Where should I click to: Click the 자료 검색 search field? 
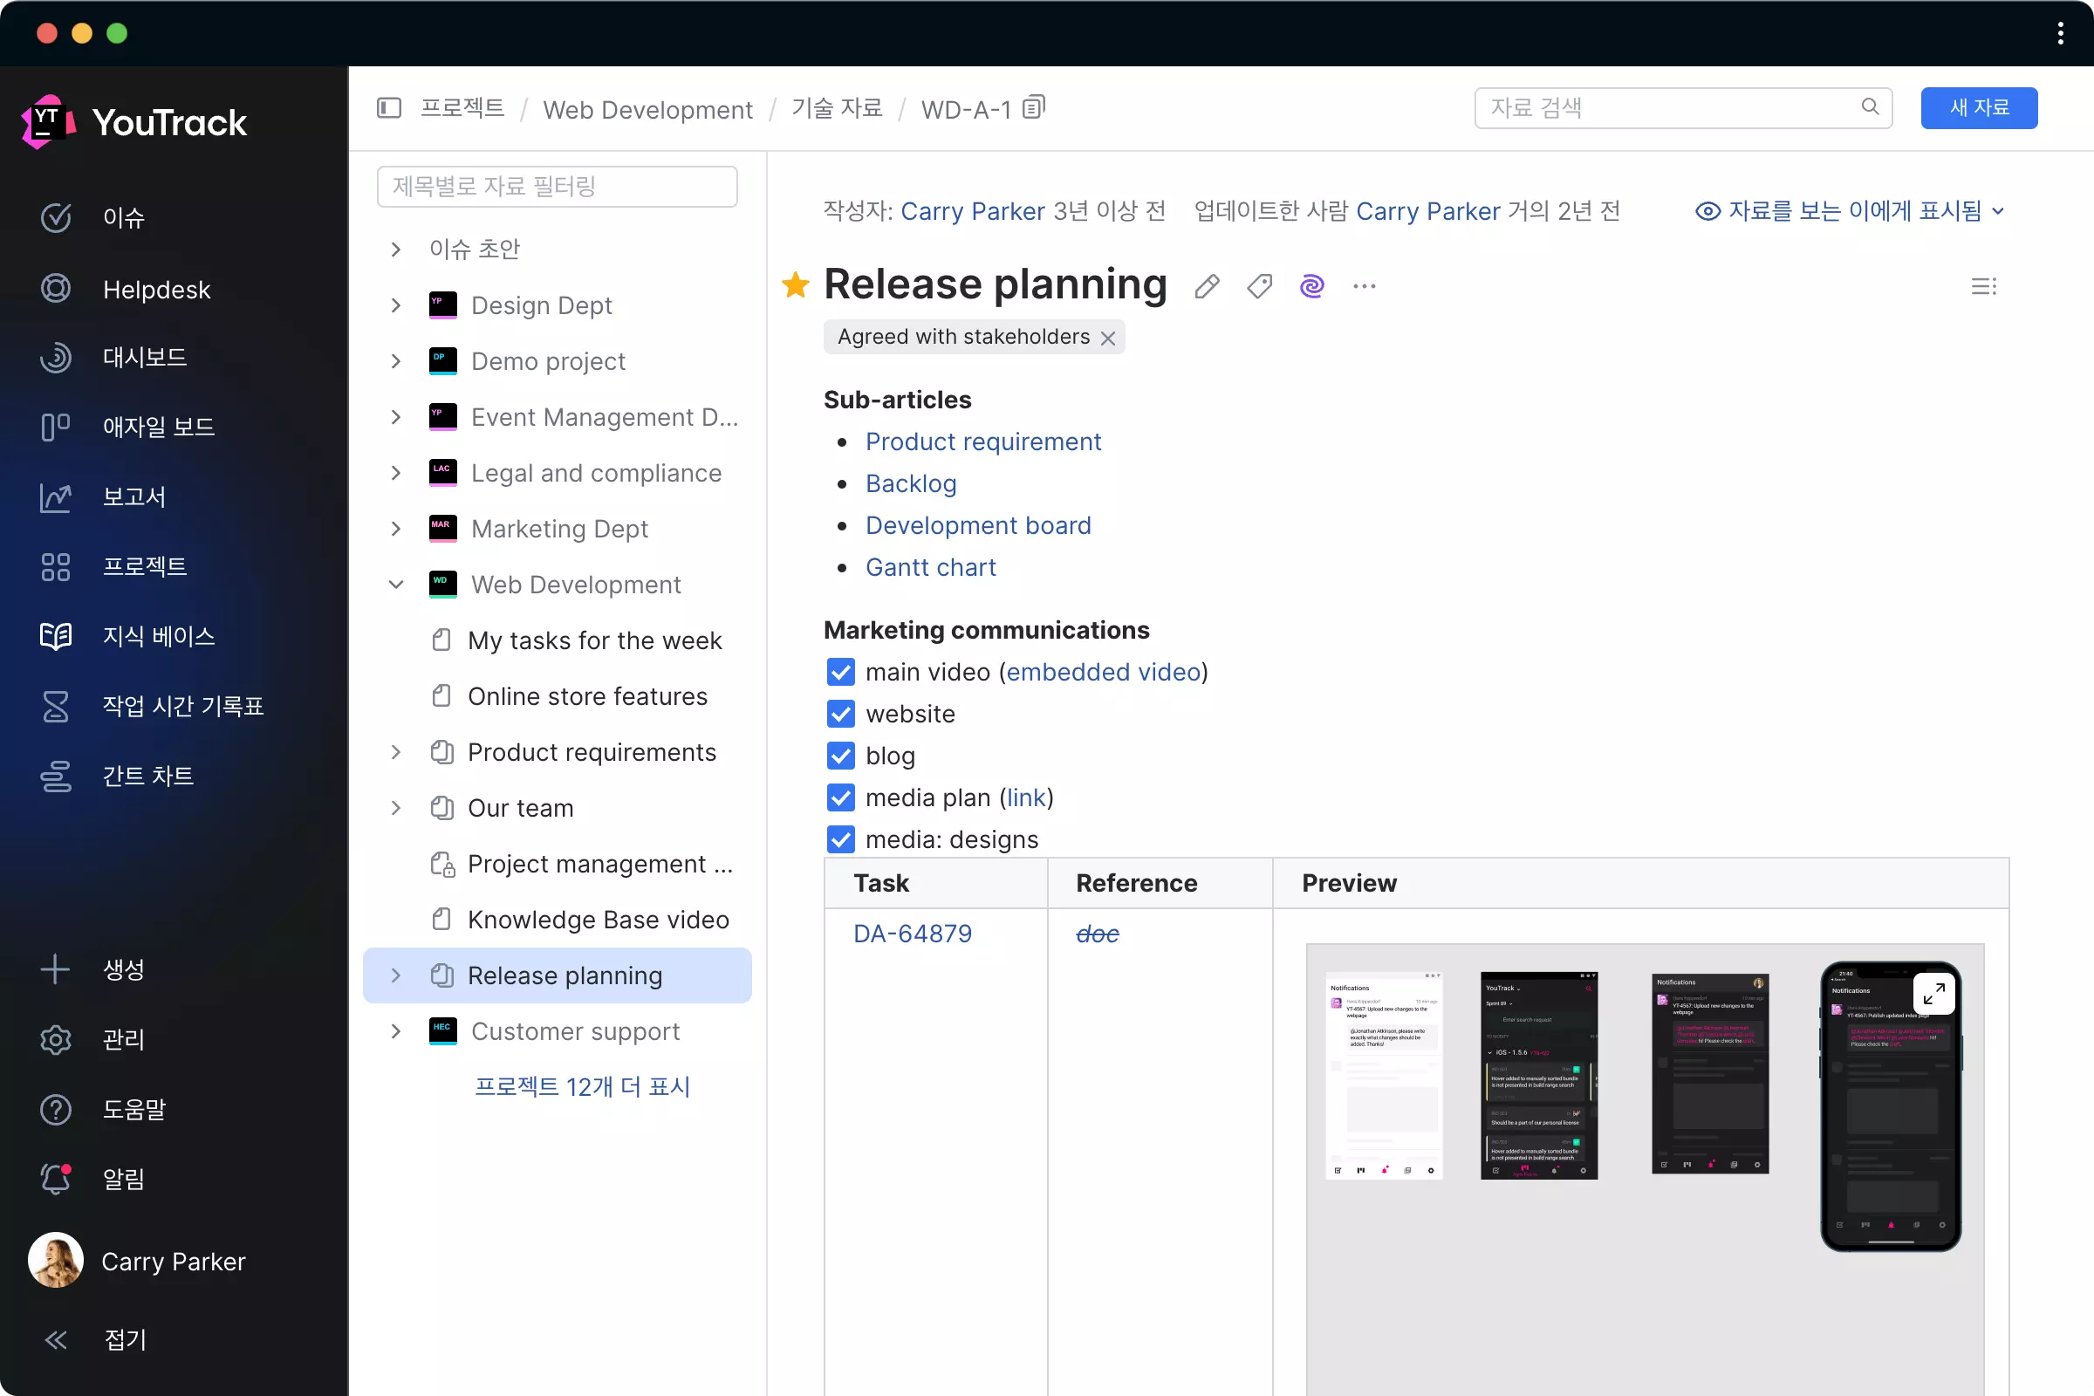[1672, 107]
